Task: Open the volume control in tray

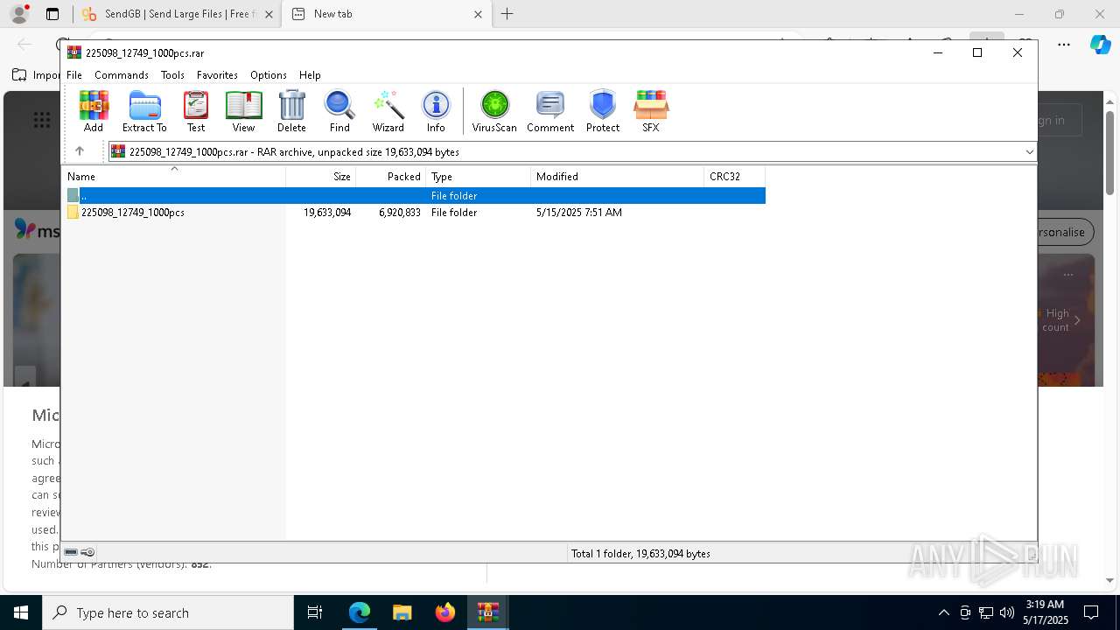Action: coord(1006,612)
